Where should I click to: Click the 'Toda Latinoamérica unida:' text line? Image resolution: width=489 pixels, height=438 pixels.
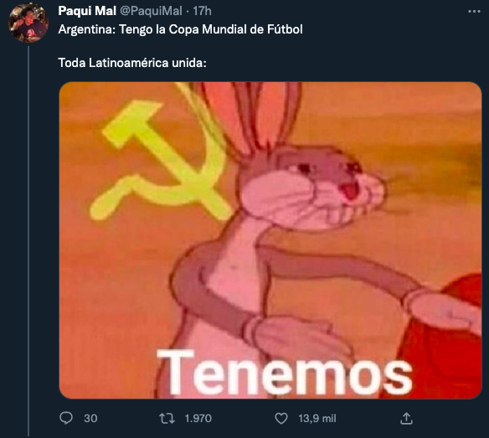(x=132, y=63)
